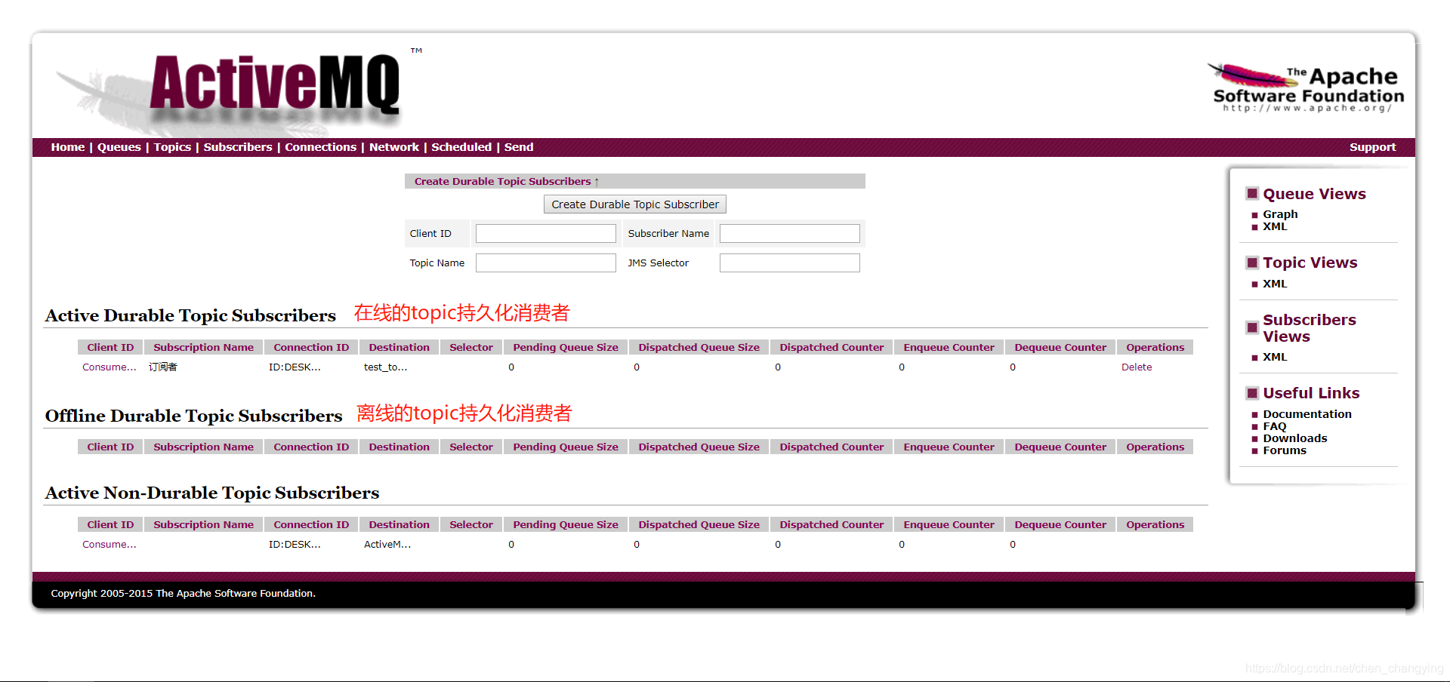
Task: Open the Forums link
Action: click(1285, 450)
